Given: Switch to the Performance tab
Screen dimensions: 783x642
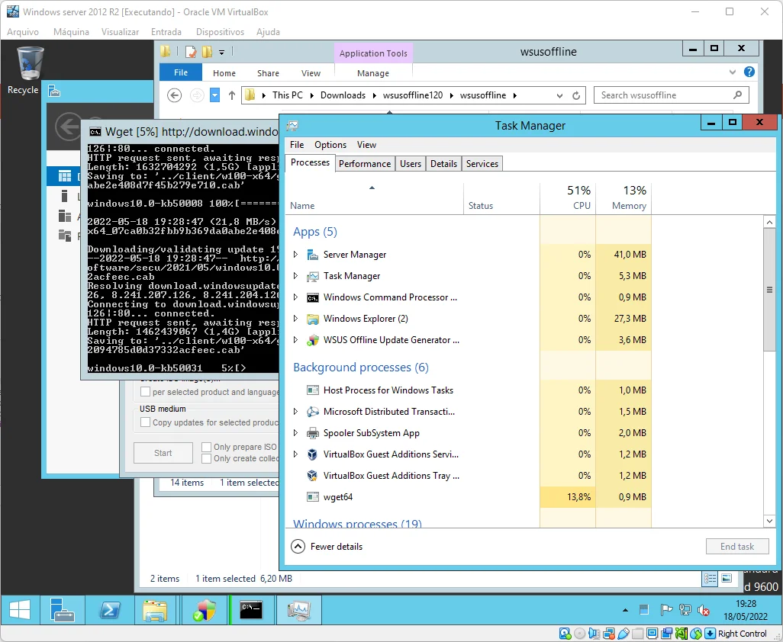Looking at the screenshot, I should point(365,164).
